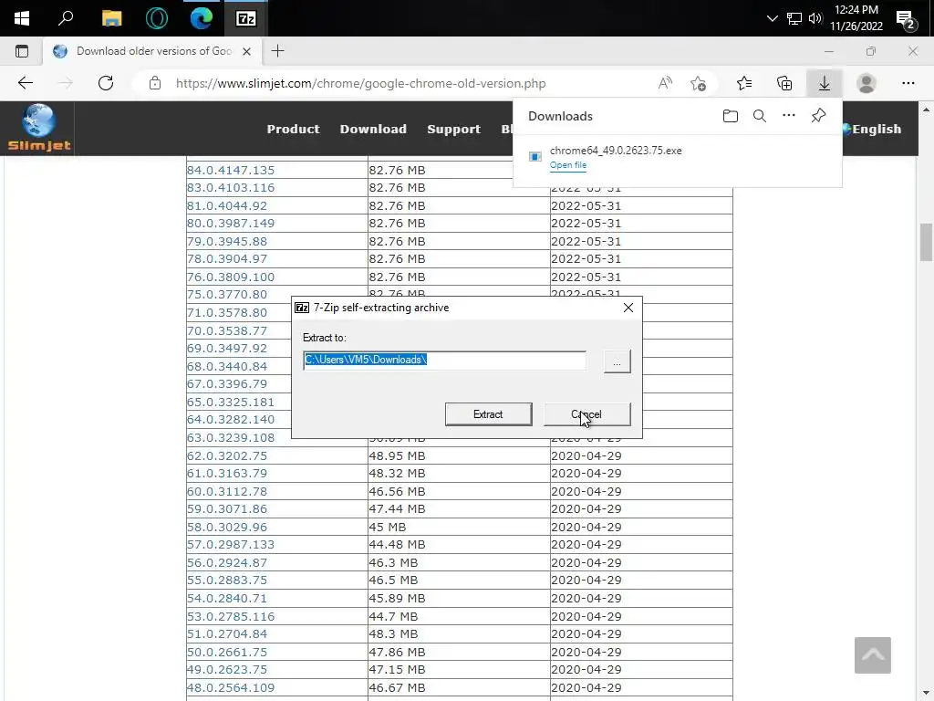The image size is (934, 701).
Task: Open version link 69.0.3497.92
Action: pos(227,348)
